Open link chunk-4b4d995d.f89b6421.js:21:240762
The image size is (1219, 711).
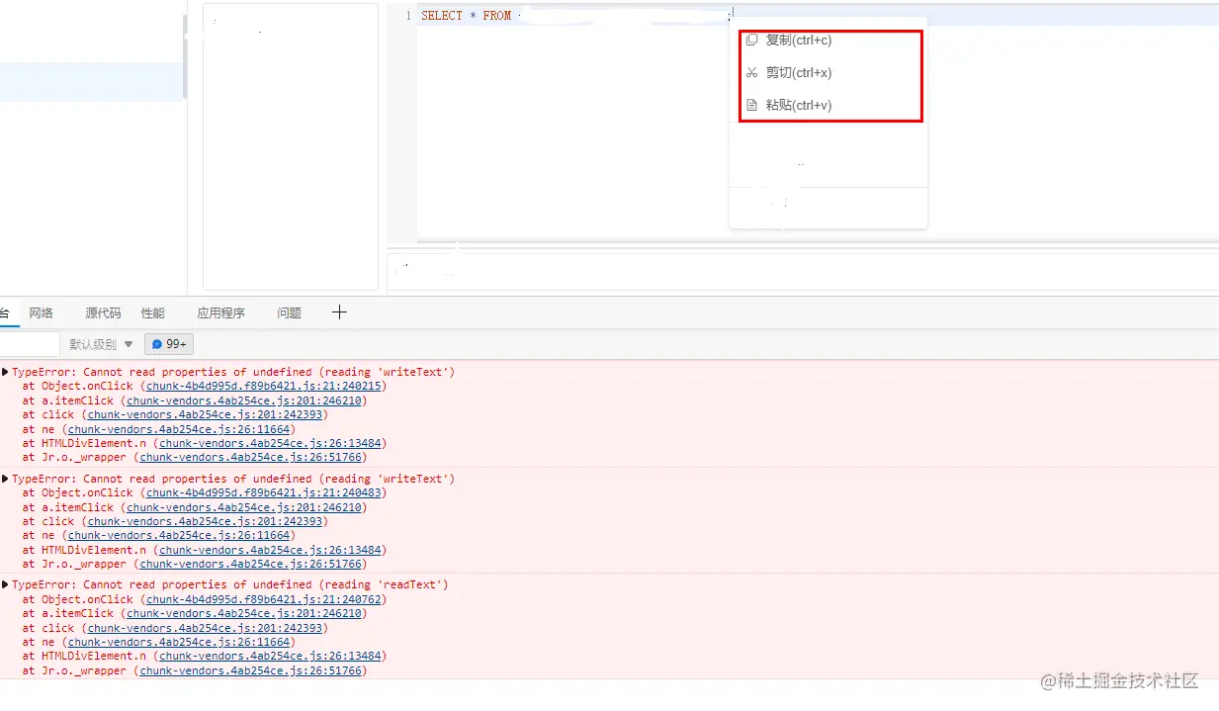(x=263, y=599)
